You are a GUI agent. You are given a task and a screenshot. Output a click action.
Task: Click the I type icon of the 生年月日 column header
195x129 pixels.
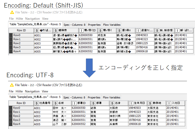(x=131, y=103)
